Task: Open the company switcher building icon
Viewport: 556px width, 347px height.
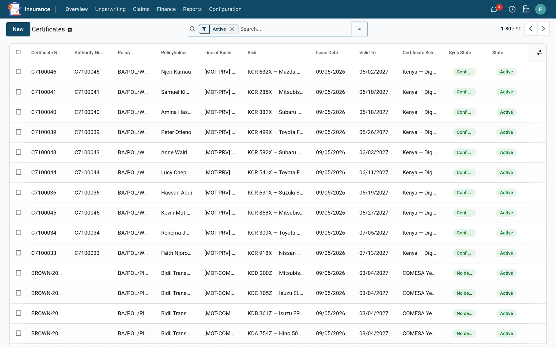Action: [526, 9]
